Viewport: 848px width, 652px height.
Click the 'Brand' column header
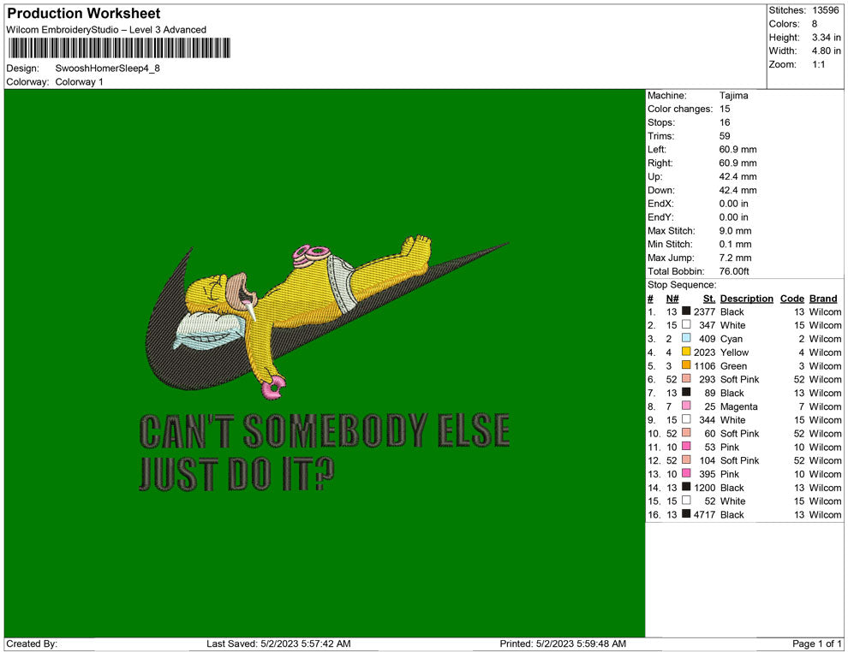823,299
